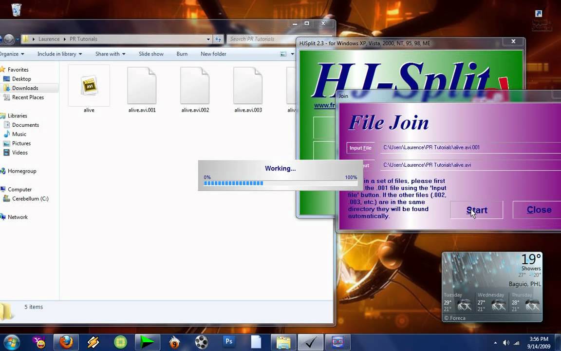Viewport: 561px width, 351px height.
Task: Open Desktop in Favorites
Action: pos(21,79)
